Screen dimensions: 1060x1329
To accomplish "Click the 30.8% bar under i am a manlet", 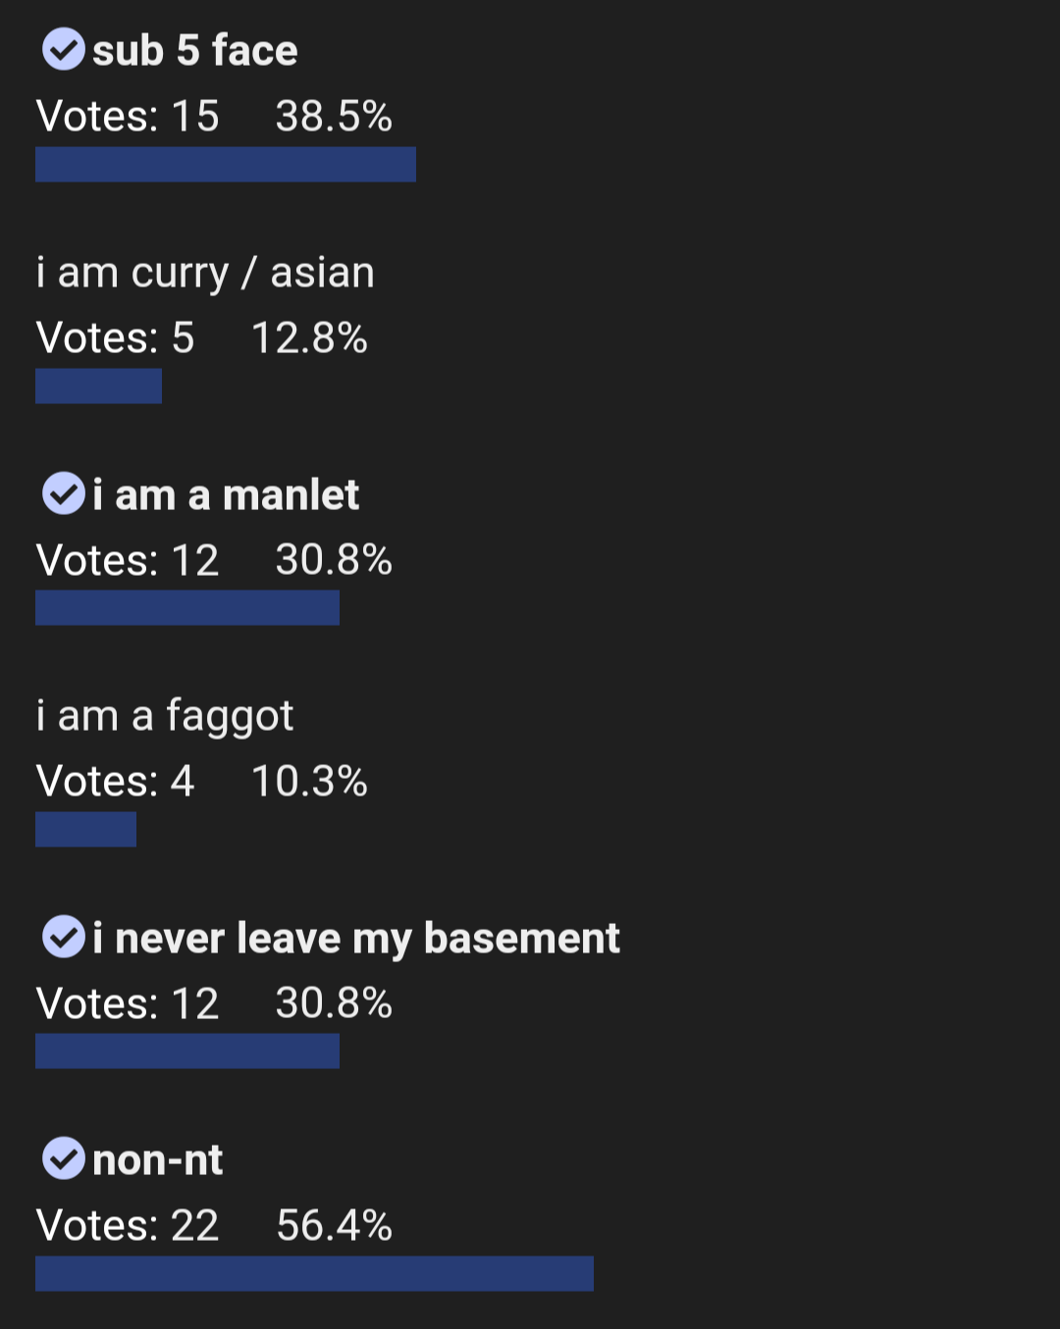I will (x=187, y=608).
